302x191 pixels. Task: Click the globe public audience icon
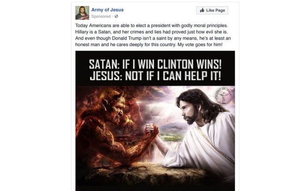[116, 16]
